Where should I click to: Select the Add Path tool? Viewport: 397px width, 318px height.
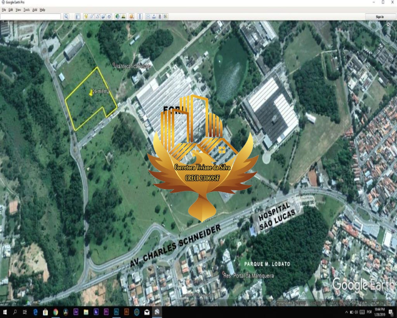pyautogui.click(x=97, y=17)
